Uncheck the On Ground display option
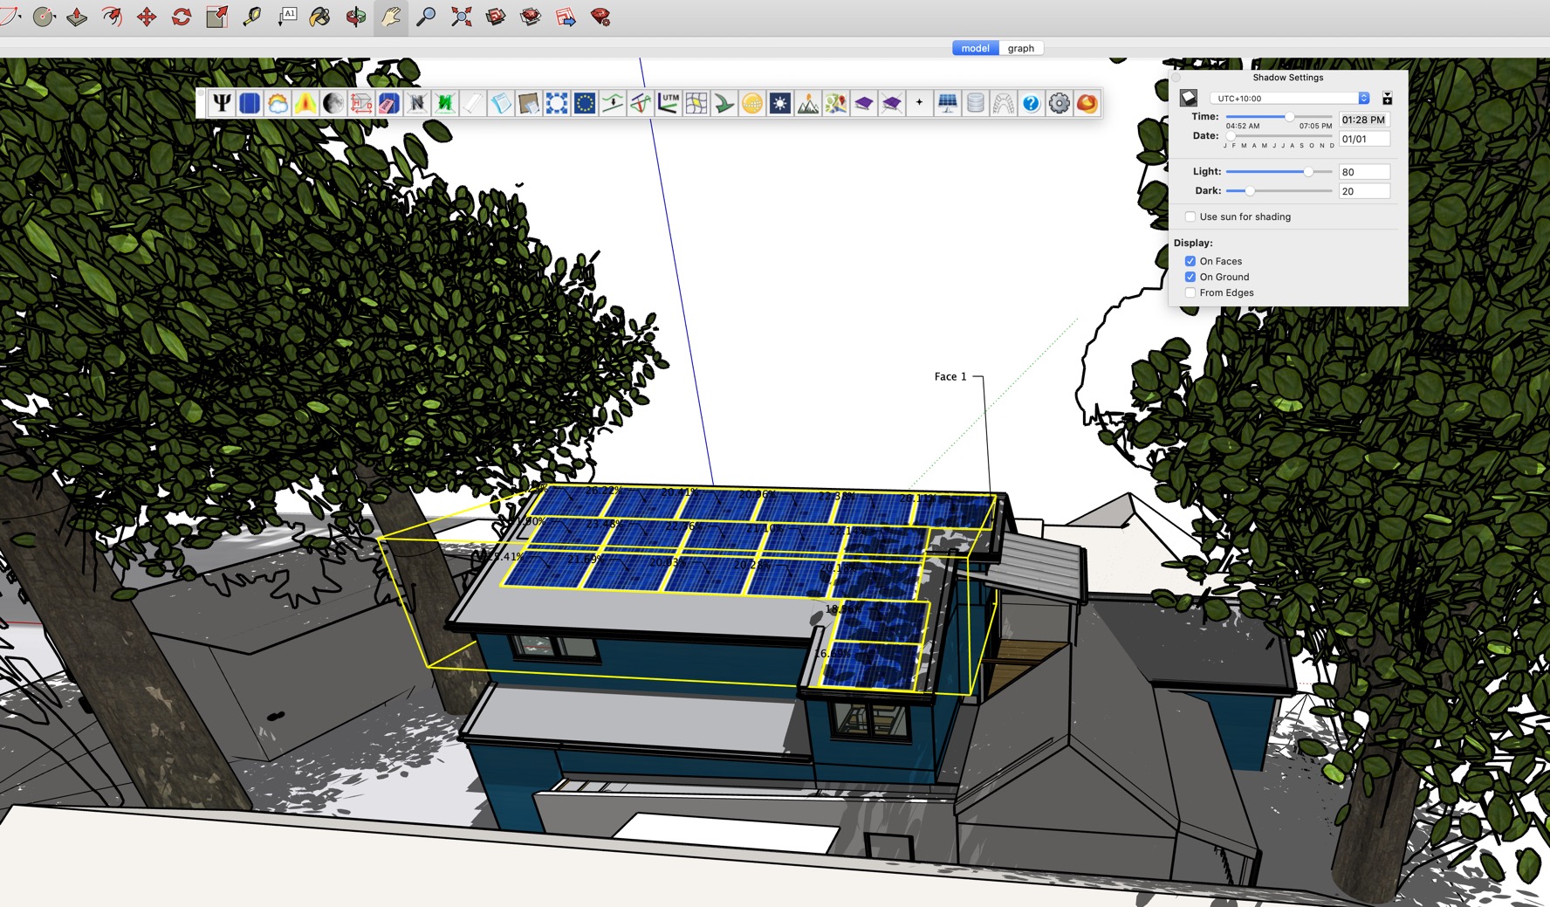The image size is (1550, 907). pos(1190,277)
